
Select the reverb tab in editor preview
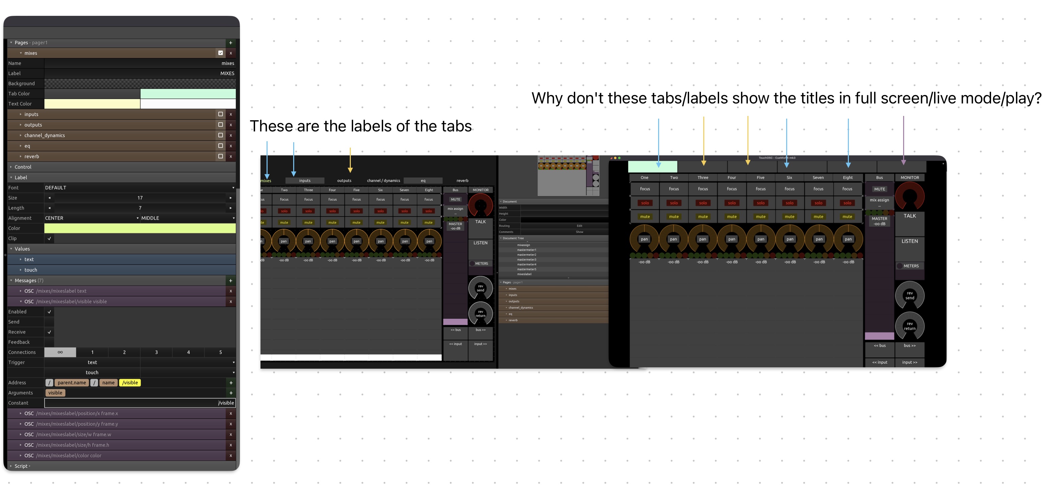462,181
